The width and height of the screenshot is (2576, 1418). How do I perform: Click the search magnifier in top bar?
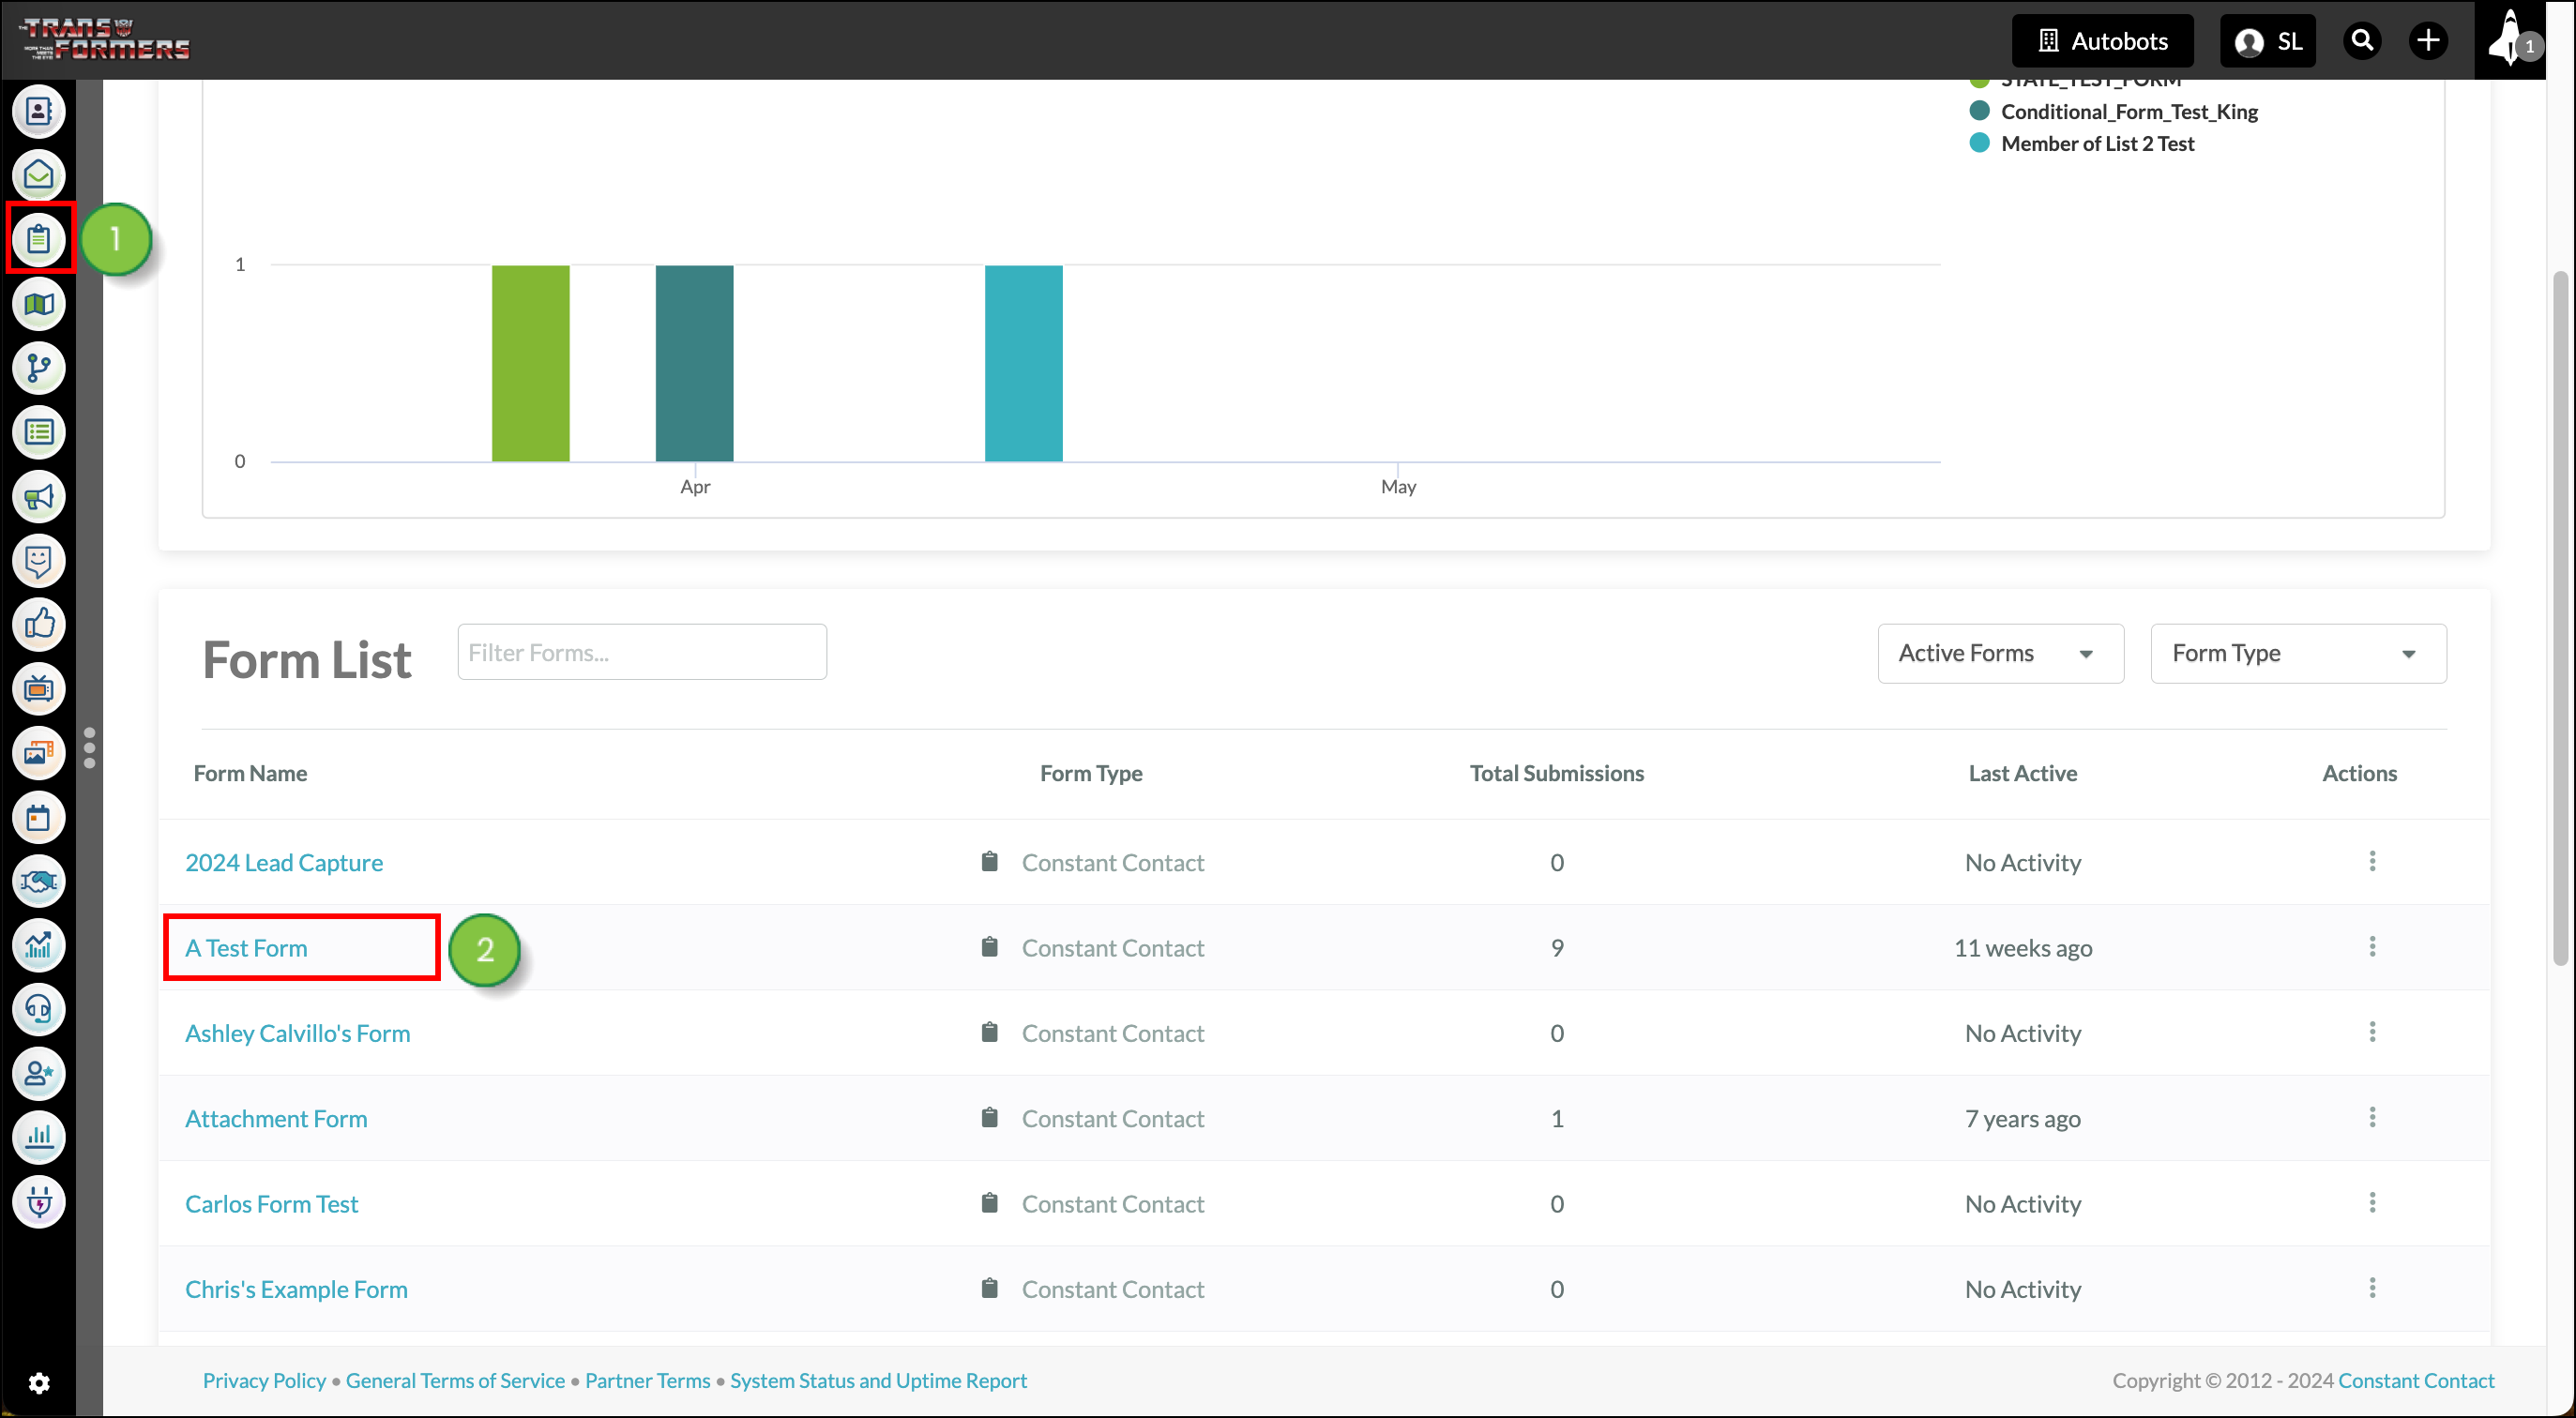click(2362, 40)
